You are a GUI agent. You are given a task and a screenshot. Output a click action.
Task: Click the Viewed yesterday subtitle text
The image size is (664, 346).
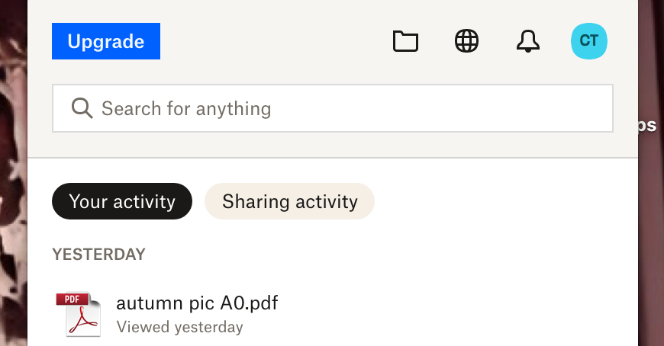pyautogui.click(x=179, y=327)
